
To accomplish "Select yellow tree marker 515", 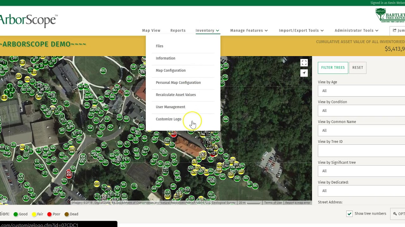I will [x=97, y=183].
